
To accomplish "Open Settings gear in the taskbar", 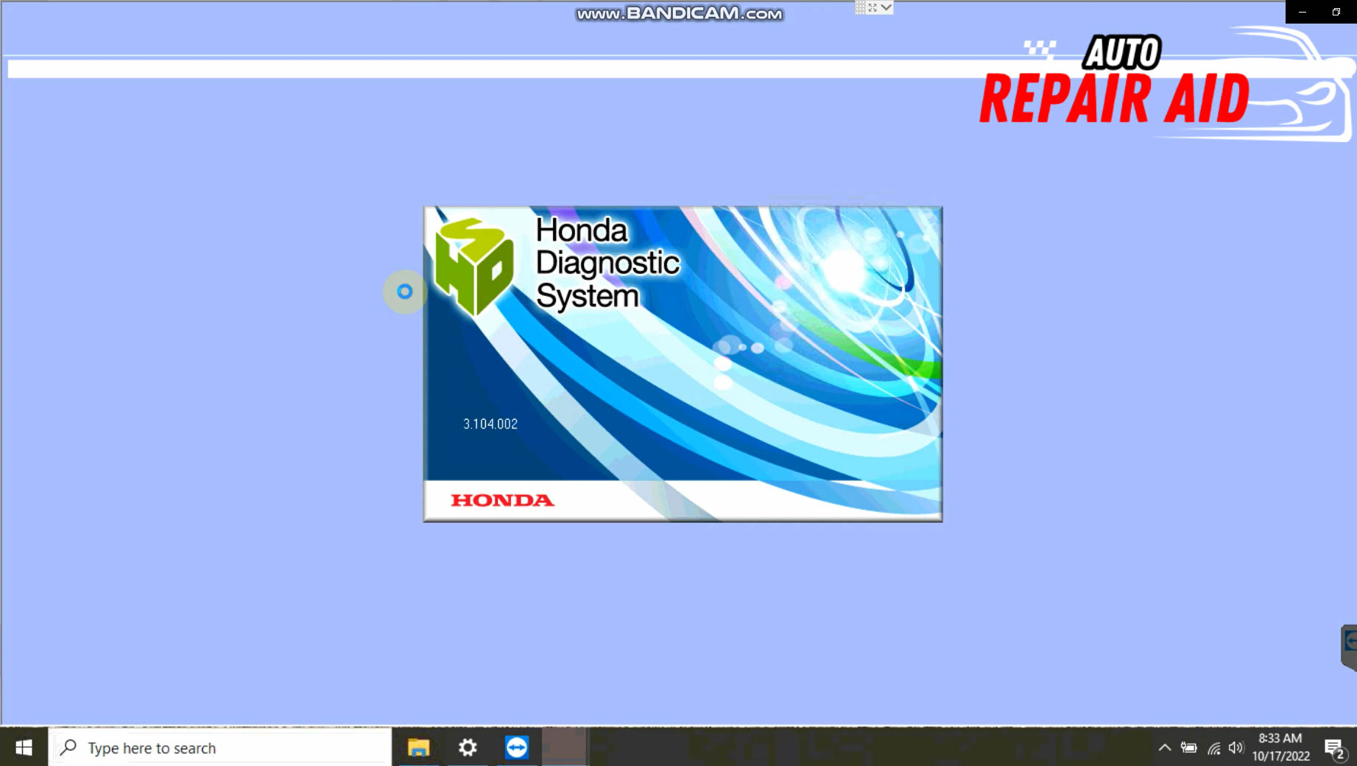I will click(x=468, y=748).
